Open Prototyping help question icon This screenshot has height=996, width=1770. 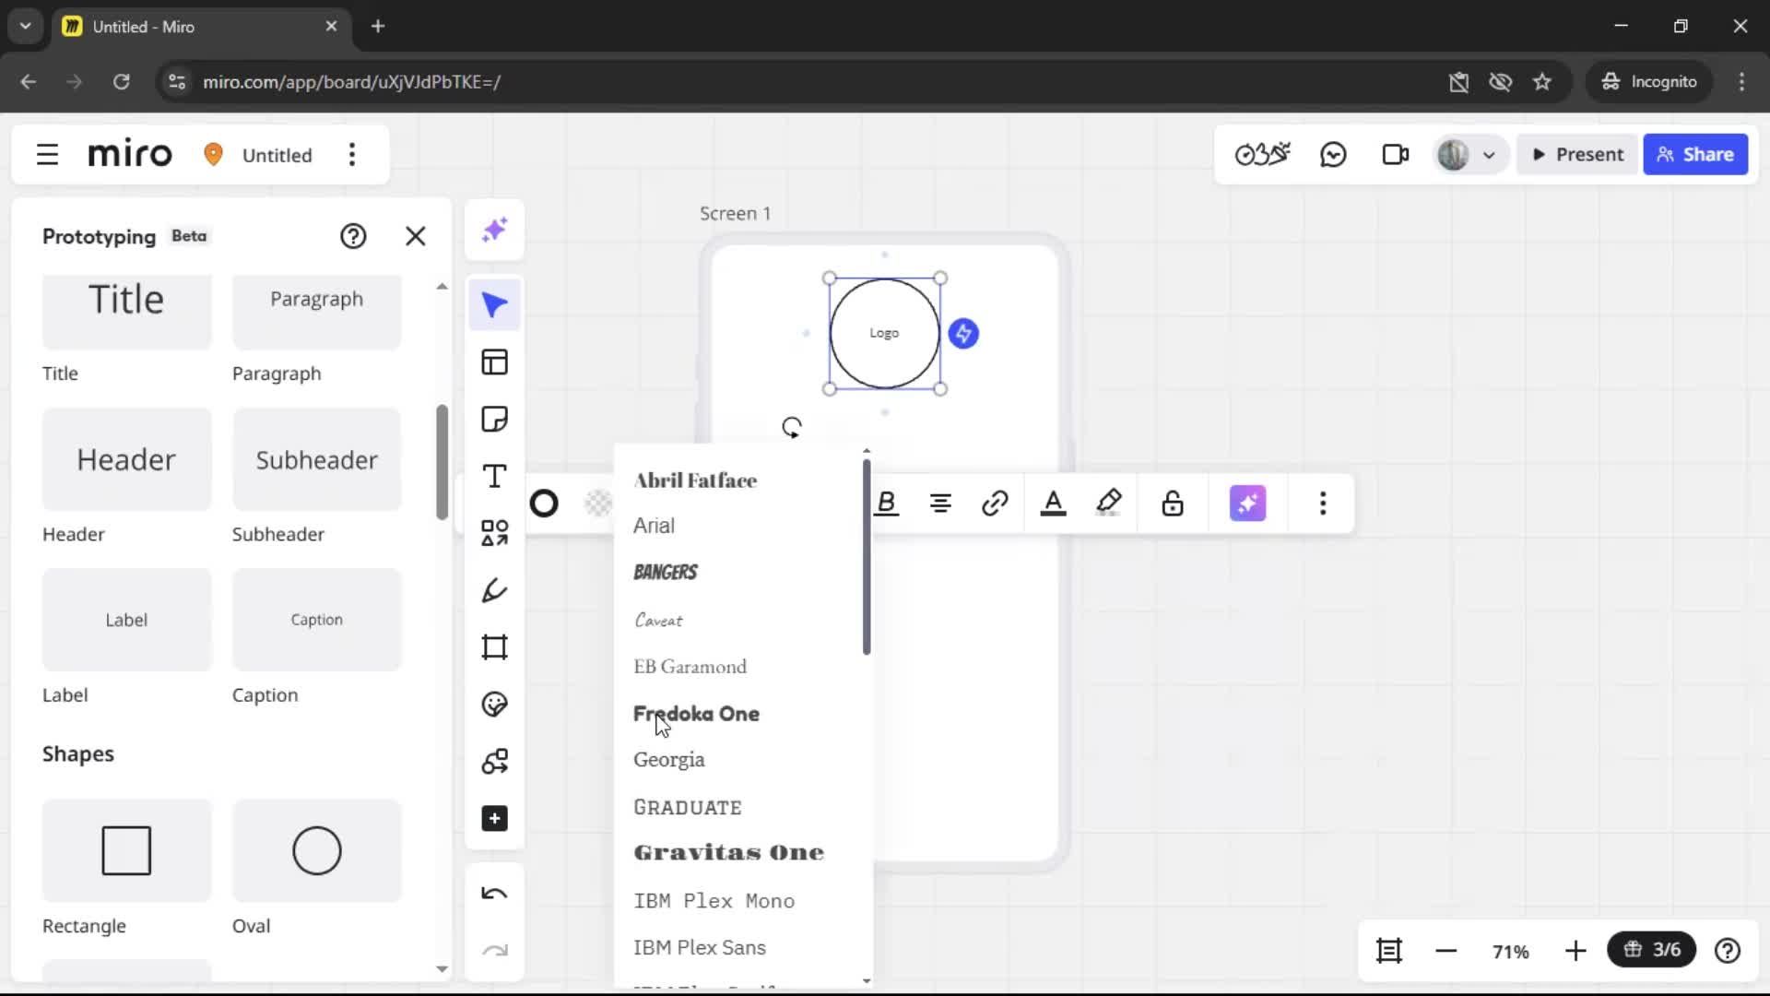point(353,236)
